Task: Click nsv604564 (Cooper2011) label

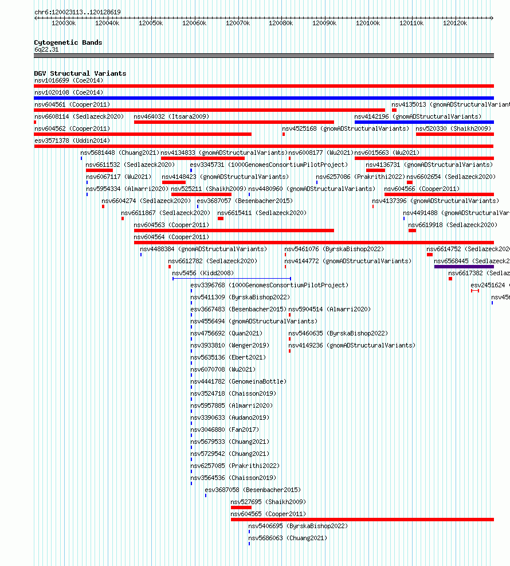Action: [x=171, y=237]
